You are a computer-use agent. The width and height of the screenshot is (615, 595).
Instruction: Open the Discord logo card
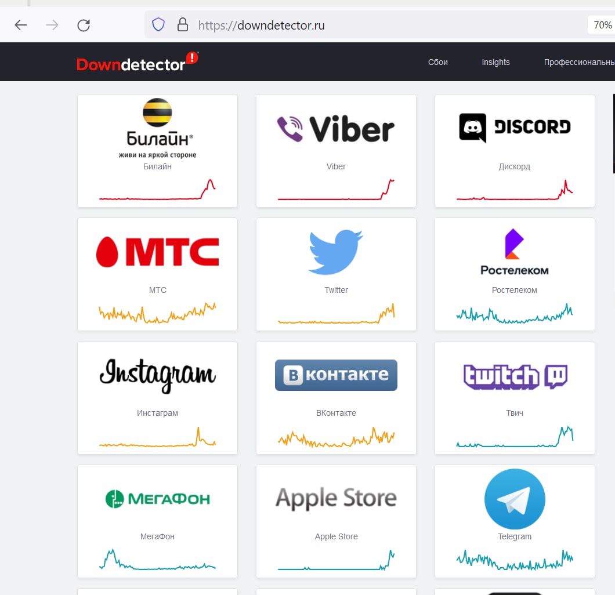tap(515, 128)
